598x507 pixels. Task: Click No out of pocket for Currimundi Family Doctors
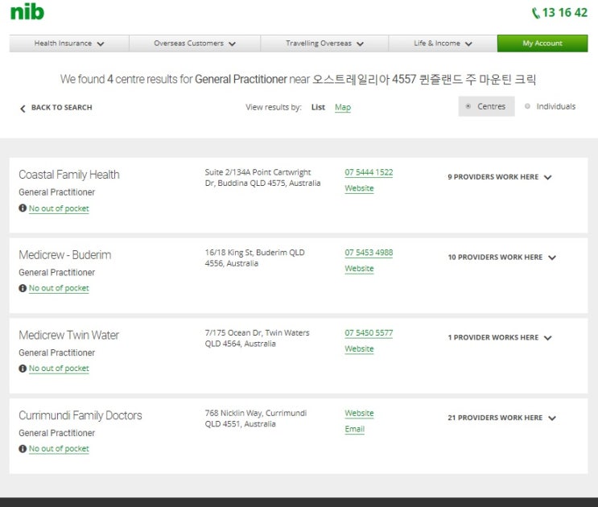[x=59, y=449]
